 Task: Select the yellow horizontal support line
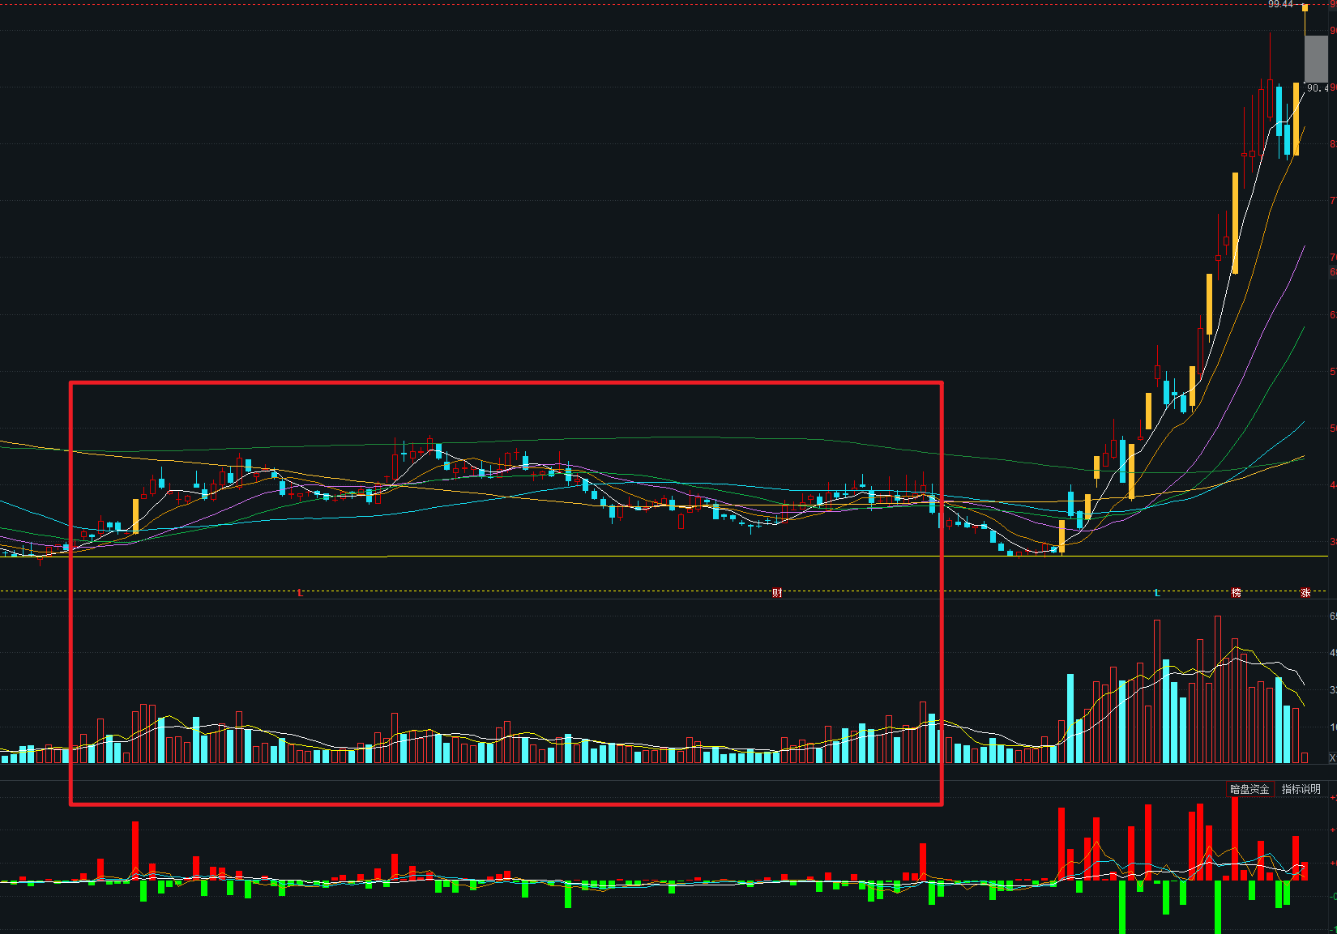(x=567, y=557)
